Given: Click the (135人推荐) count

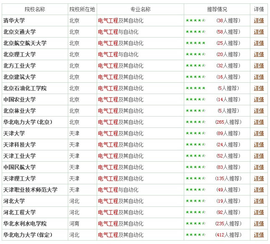Looking at the screenshot, I should [228, 178].
